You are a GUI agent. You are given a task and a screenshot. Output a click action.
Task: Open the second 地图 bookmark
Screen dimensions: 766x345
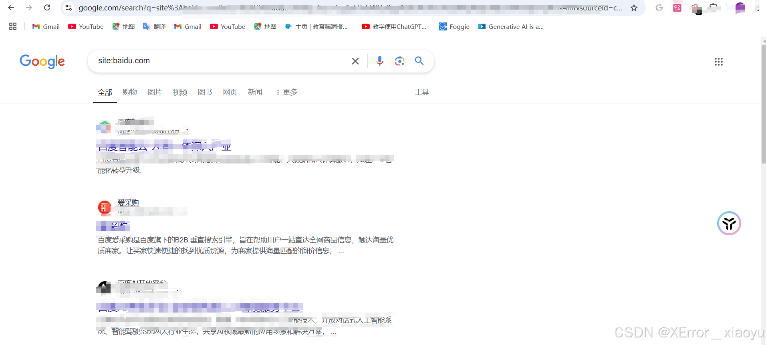click(x=265, y=26)
